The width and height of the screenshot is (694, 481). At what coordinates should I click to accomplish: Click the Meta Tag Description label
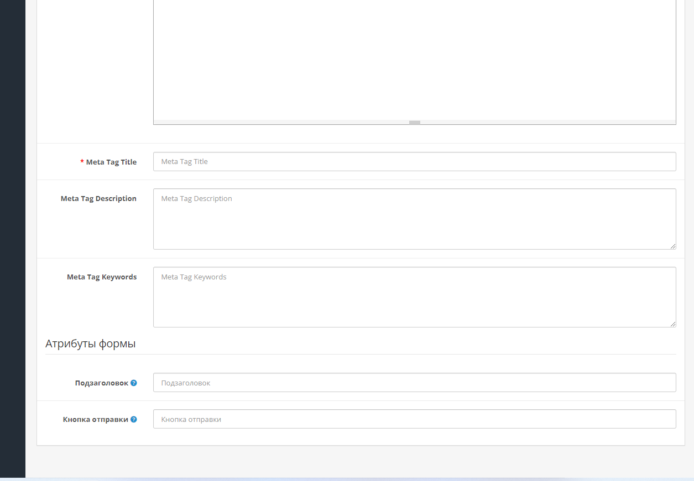[98, 198]
